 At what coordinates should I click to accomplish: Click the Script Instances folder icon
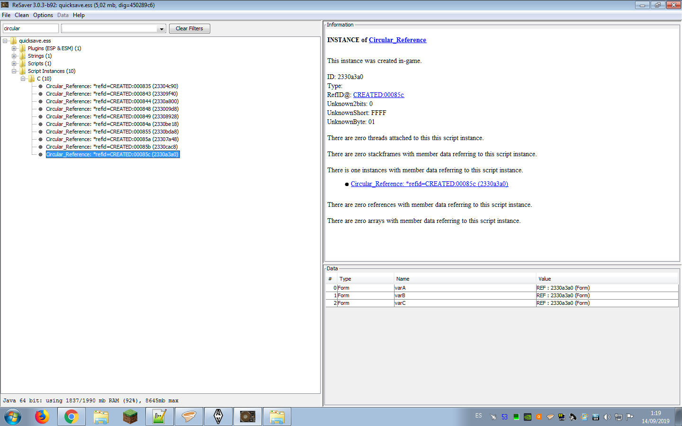(x=23, y=71)
